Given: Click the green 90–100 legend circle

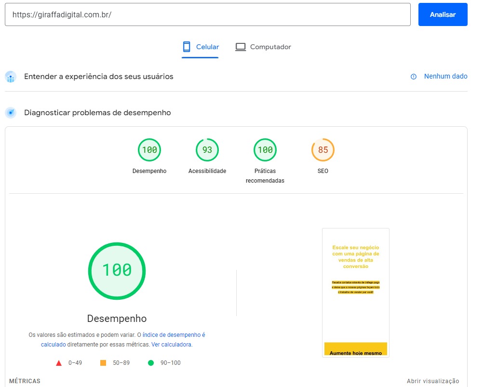Looking at the screenshot, I should pyautogui.click(x=151, y=363).
